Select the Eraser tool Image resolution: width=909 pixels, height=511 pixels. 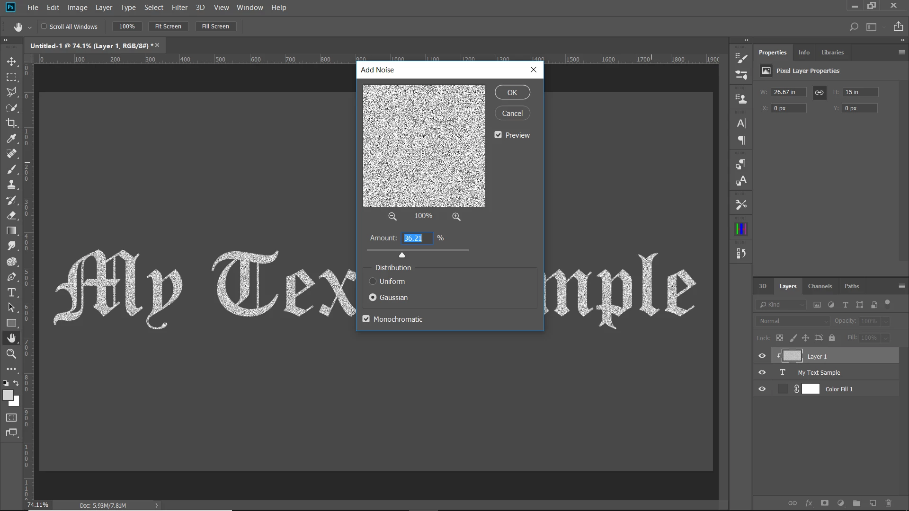[11, 215]
